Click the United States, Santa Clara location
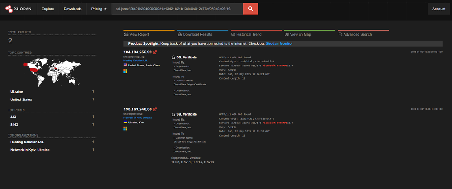The image size is (452, 189). click(144, 66)
